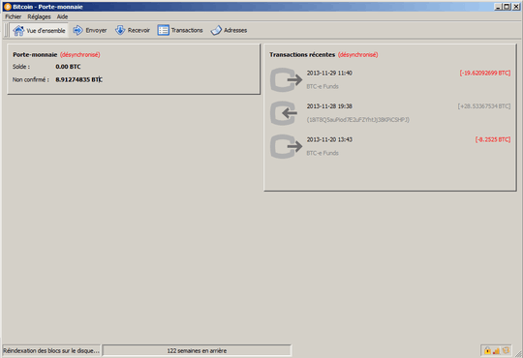
Task: Click the Recevoir download icon
Action: [x=120, y=30]
